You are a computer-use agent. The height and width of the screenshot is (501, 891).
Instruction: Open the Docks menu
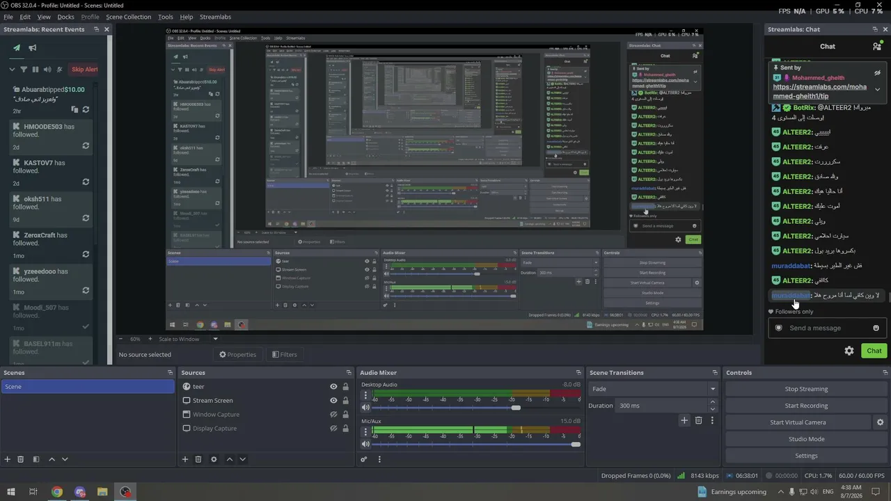(65, 17)
